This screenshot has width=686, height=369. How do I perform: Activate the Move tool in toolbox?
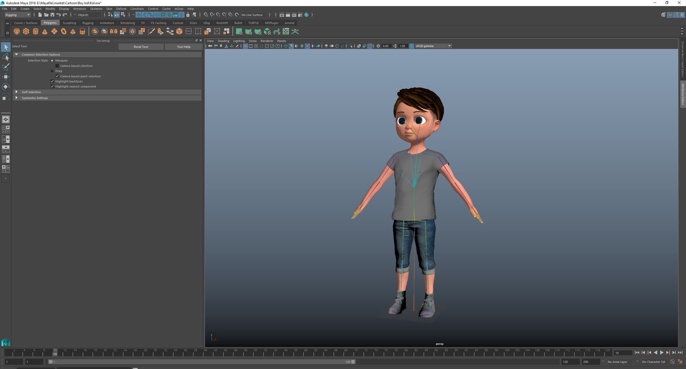pos(6,77)
